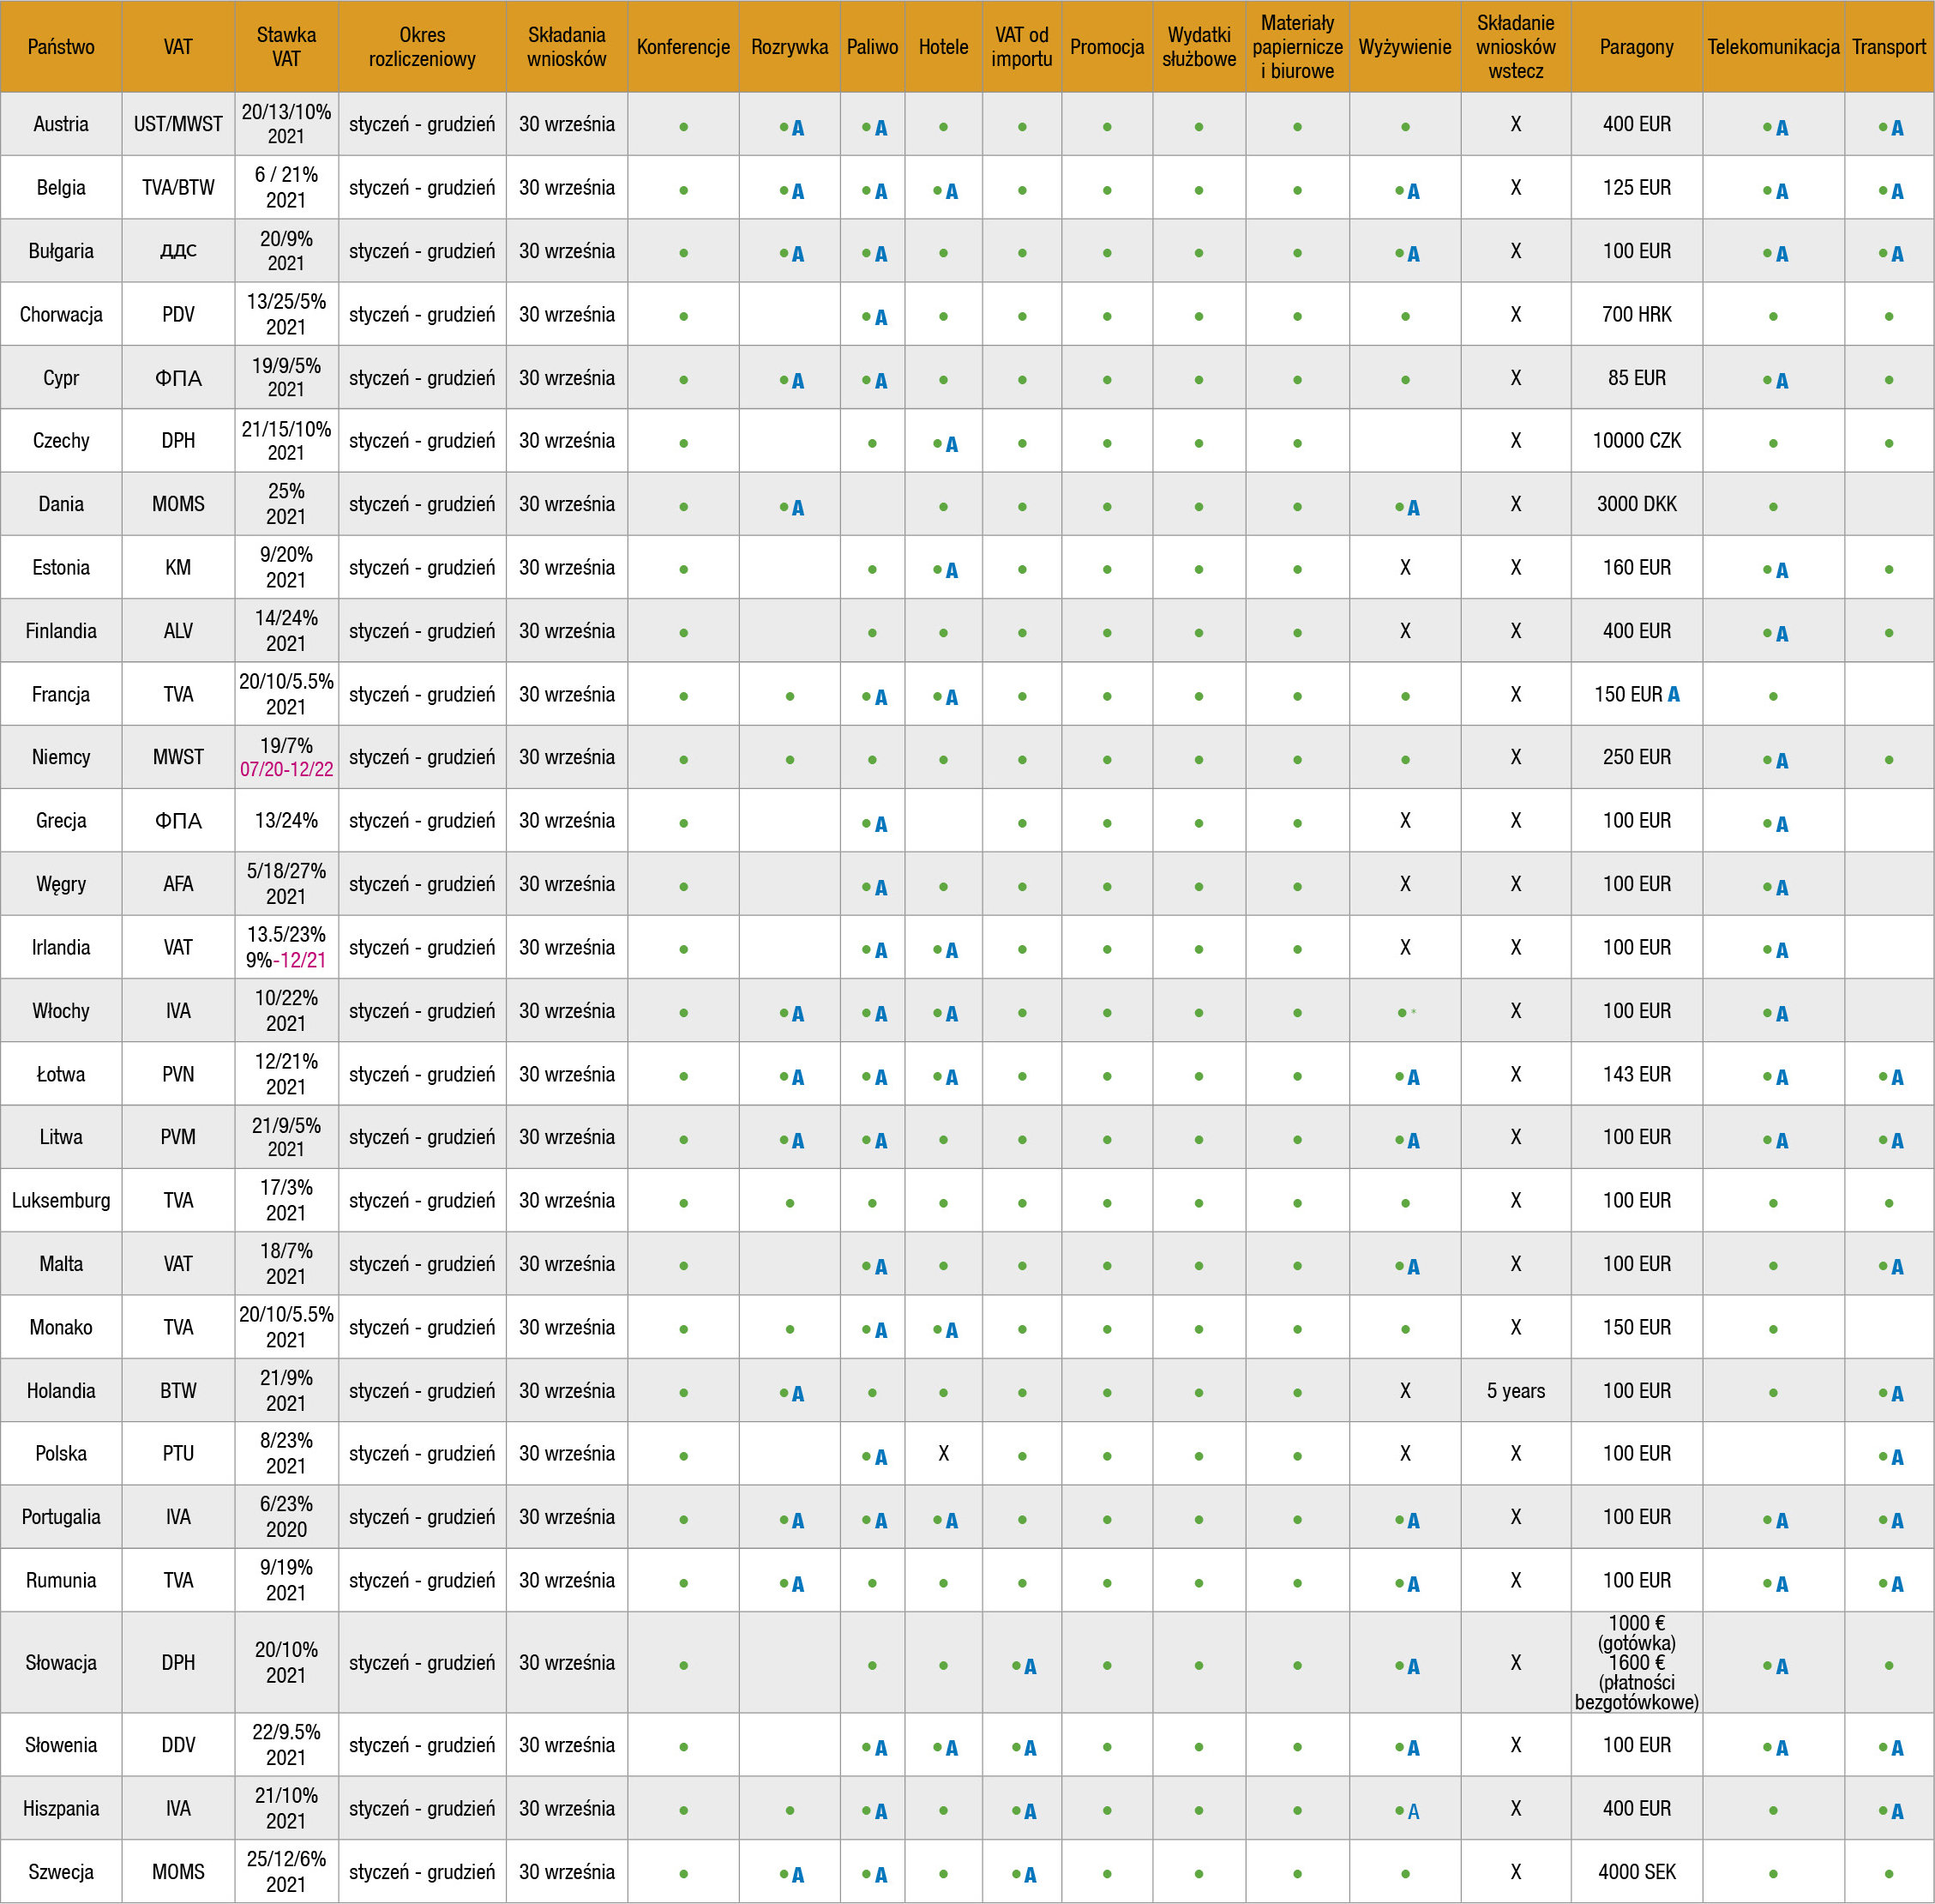Click the X in Estonia's Wyżywienie cell
The width and height of the screenshot is (1935, 1904).
1405,568
